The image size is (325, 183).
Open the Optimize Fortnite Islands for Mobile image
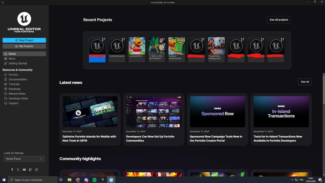(90, 112)
